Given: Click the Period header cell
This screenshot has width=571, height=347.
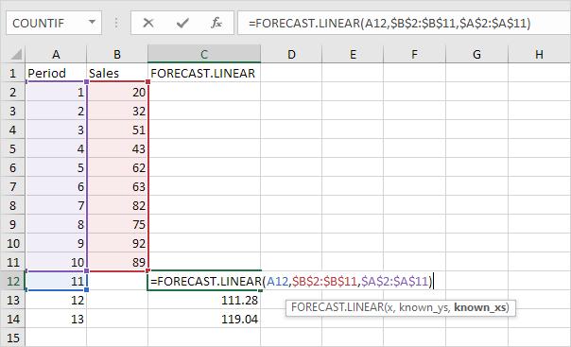Looking at the screenshot, I should tap(56, 73).
